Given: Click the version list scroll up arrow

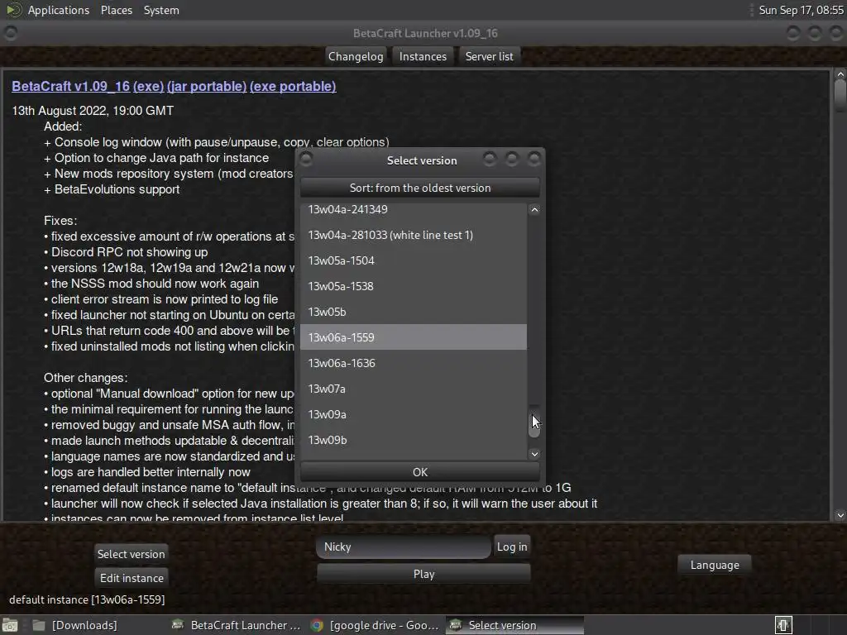Looking at the screenshot, I should pos(534,209).
